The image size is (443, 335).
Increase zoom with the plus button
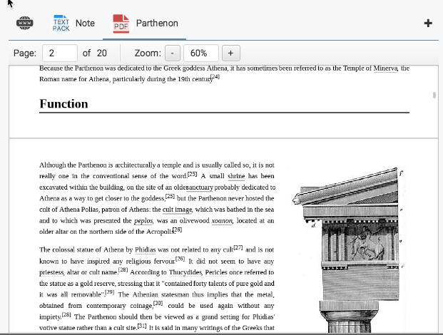230,53
